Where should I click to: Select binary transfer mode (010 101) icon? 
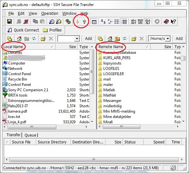click(x=141, y=22)
